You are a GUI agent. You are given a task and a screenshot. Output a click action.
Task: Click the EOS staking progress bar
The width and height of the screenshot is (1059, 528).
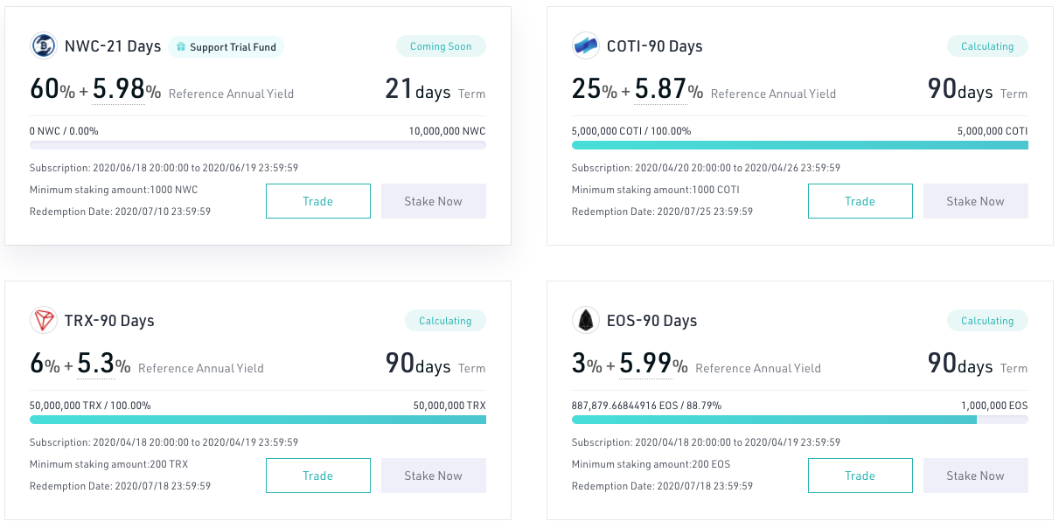coord(800,420)
